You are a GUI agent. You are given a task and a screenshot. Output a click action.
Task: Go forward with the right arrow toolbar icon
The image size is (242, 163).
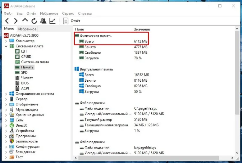[16, 21]
